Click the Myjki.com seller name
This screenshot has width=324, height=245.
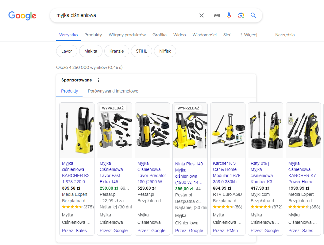(260, 195)
